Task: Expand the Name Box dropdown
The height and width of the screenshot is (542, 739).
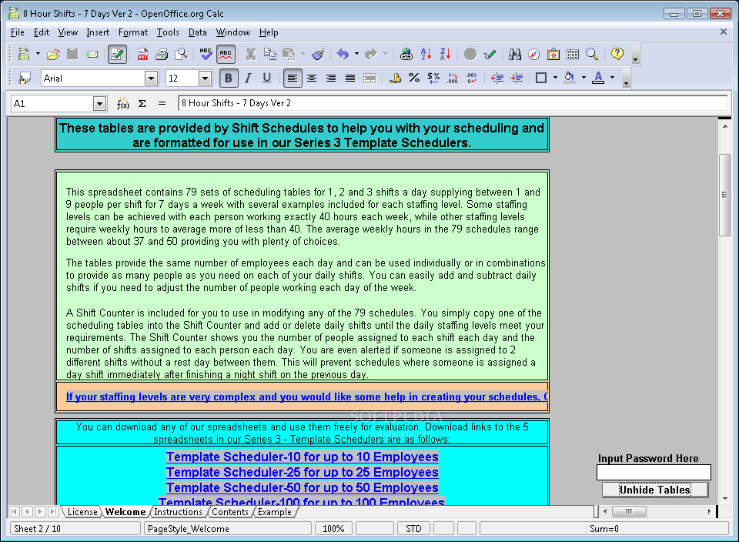Action: [99, 104]
